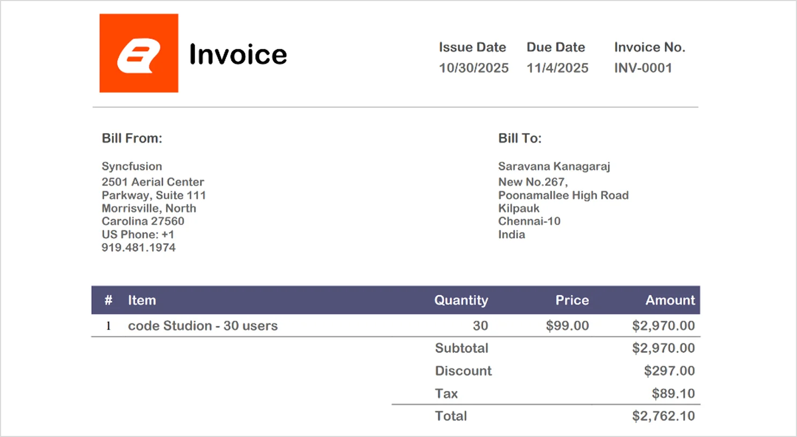Image resolution: width=797 pixels, height=437 pixels.
Task: Select the issue date 10/30/2025
Action: click(473, 68)
